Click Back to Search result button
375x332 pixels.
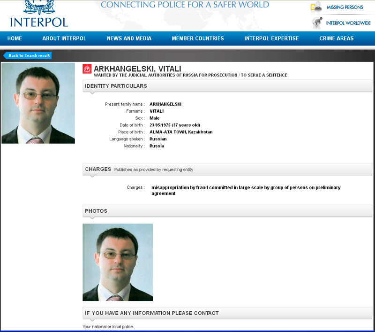(x=28, y=55)
